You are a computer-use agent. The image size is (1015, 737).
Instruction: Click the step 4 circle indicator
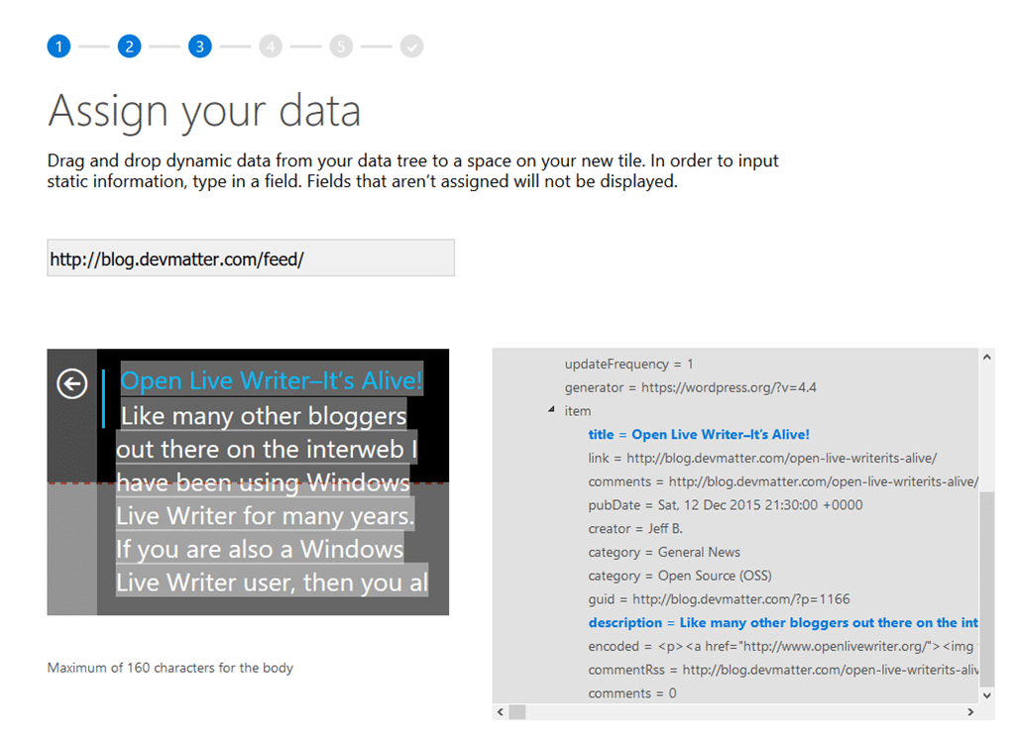point(271,46)
